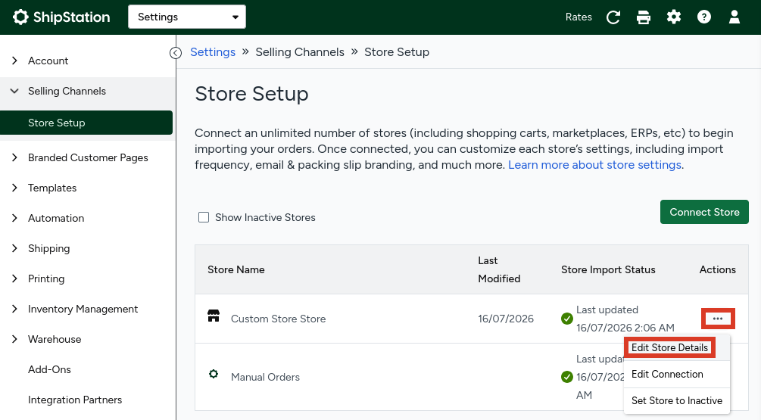Click the Selling Channels breadcrumb
The width and height of the screenshot is (761, 420).
pyautogui.click(x=300, y=52)
